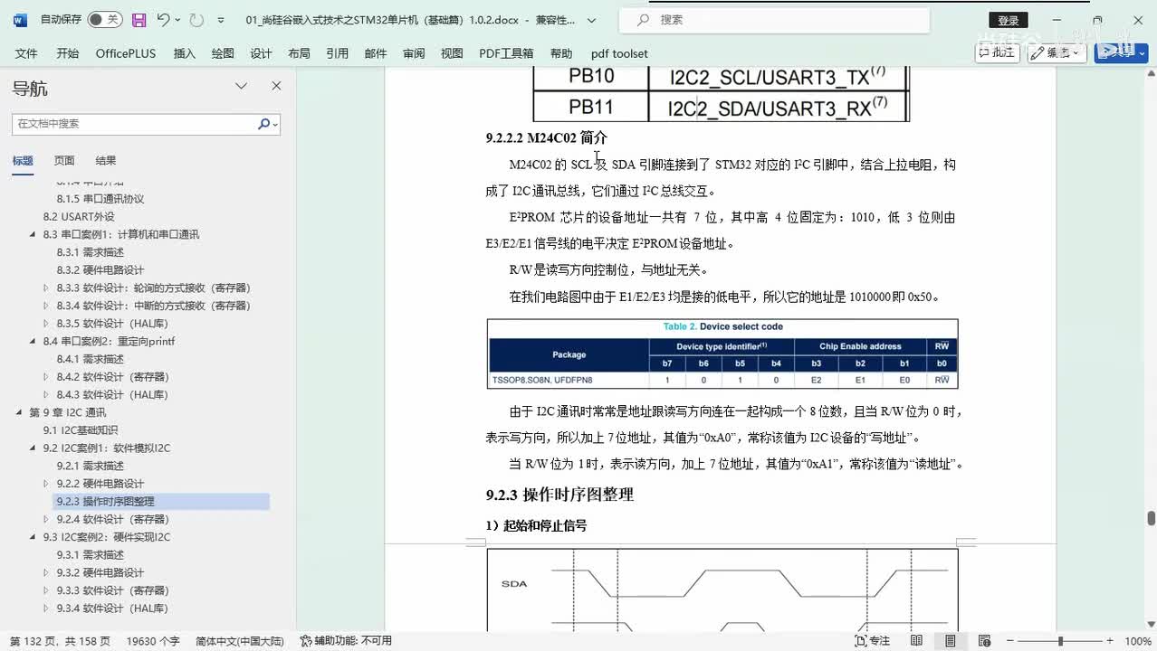Expand heading 9.2.4 软件设计 (寄存器)
Image resolution: width=1157 pixels, height=651 pixels.
(46, 520)
